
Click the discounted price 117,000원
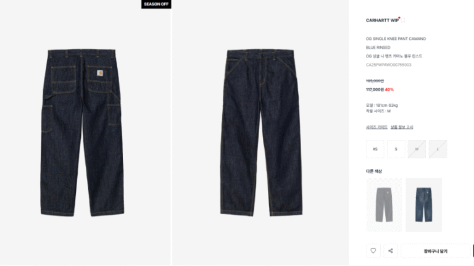pos(375,89)
